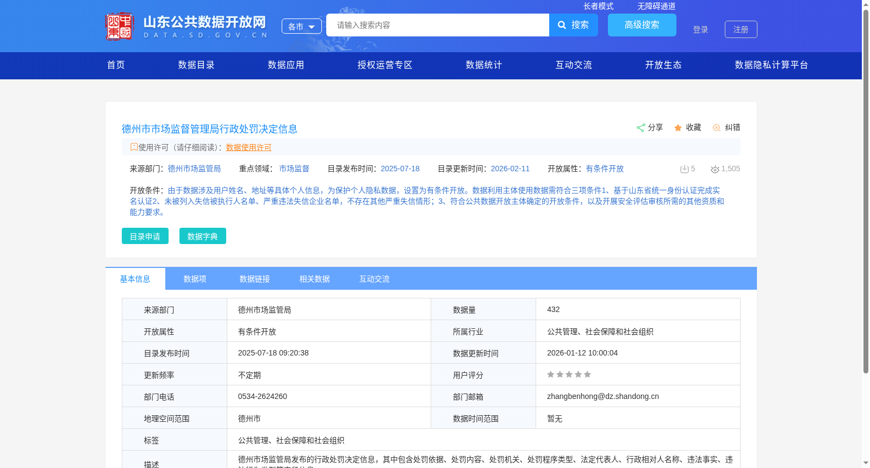Click the 注册 register button

(741, 29)
